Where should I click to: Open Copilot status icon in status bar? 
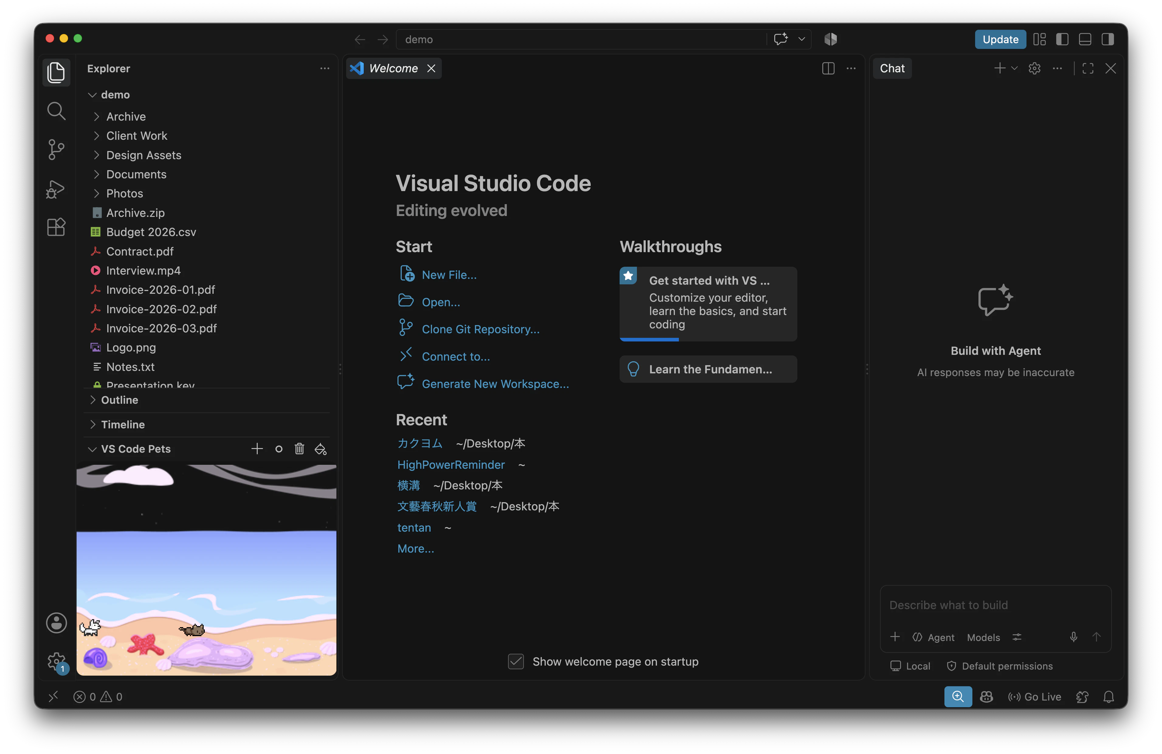986,696
